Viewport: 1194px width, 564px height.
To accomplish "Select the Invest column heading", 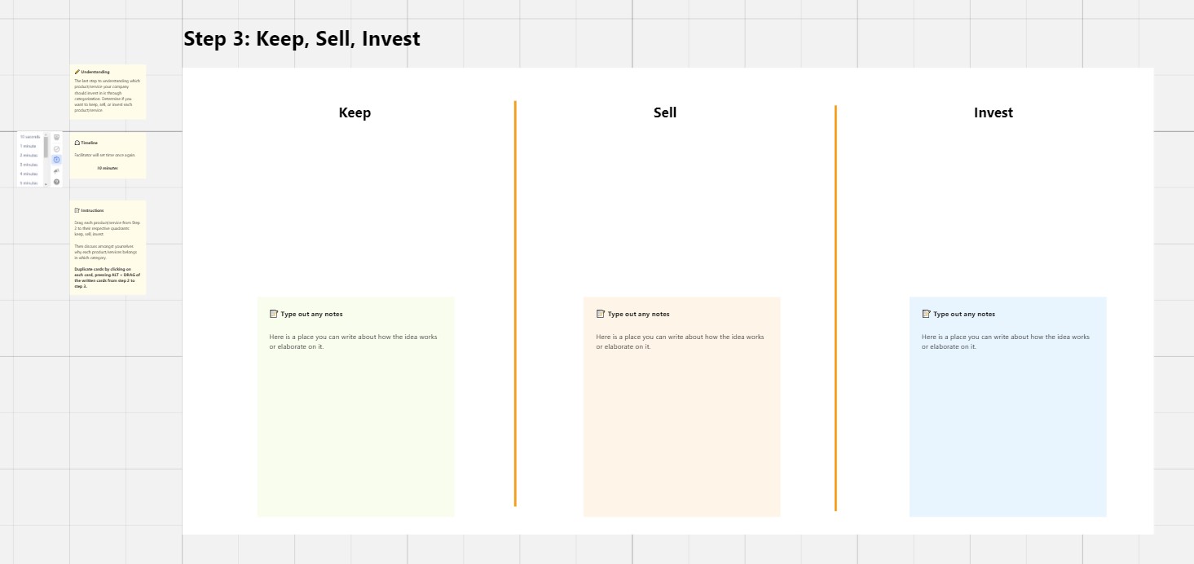I will [993, 112].
